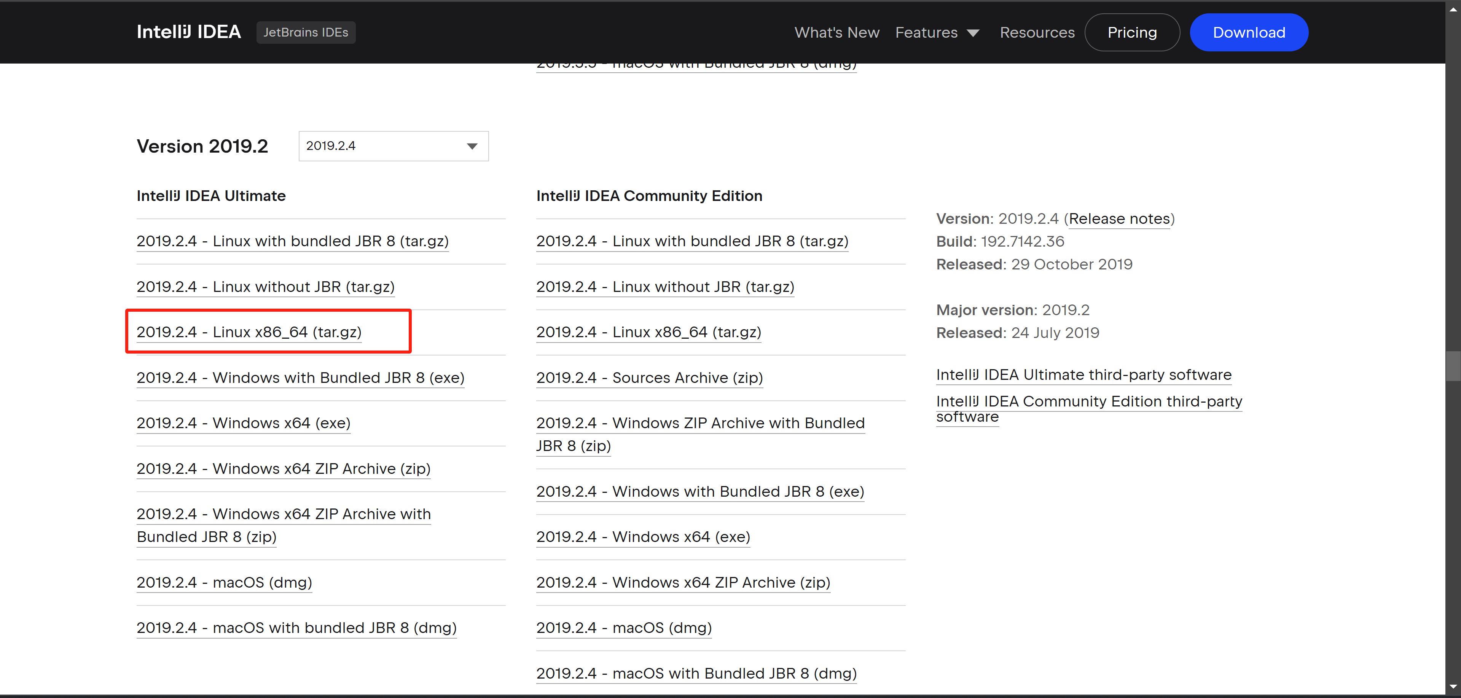Expand the version dropdown arrow
Image resolution: width=1461 pixels, height=698 pixels.
pos(471,146)
